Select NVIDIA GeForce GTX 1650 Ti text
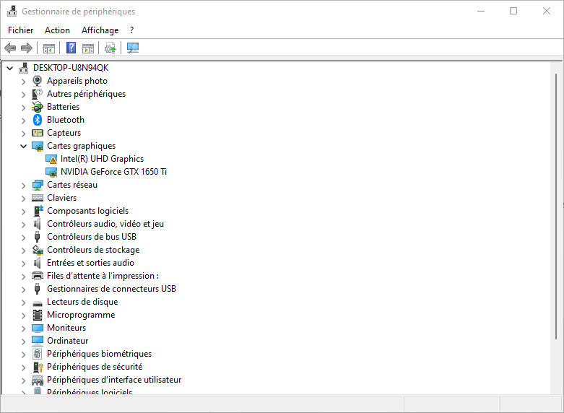The width and height of the screenshot is (564, 413). 113,172
